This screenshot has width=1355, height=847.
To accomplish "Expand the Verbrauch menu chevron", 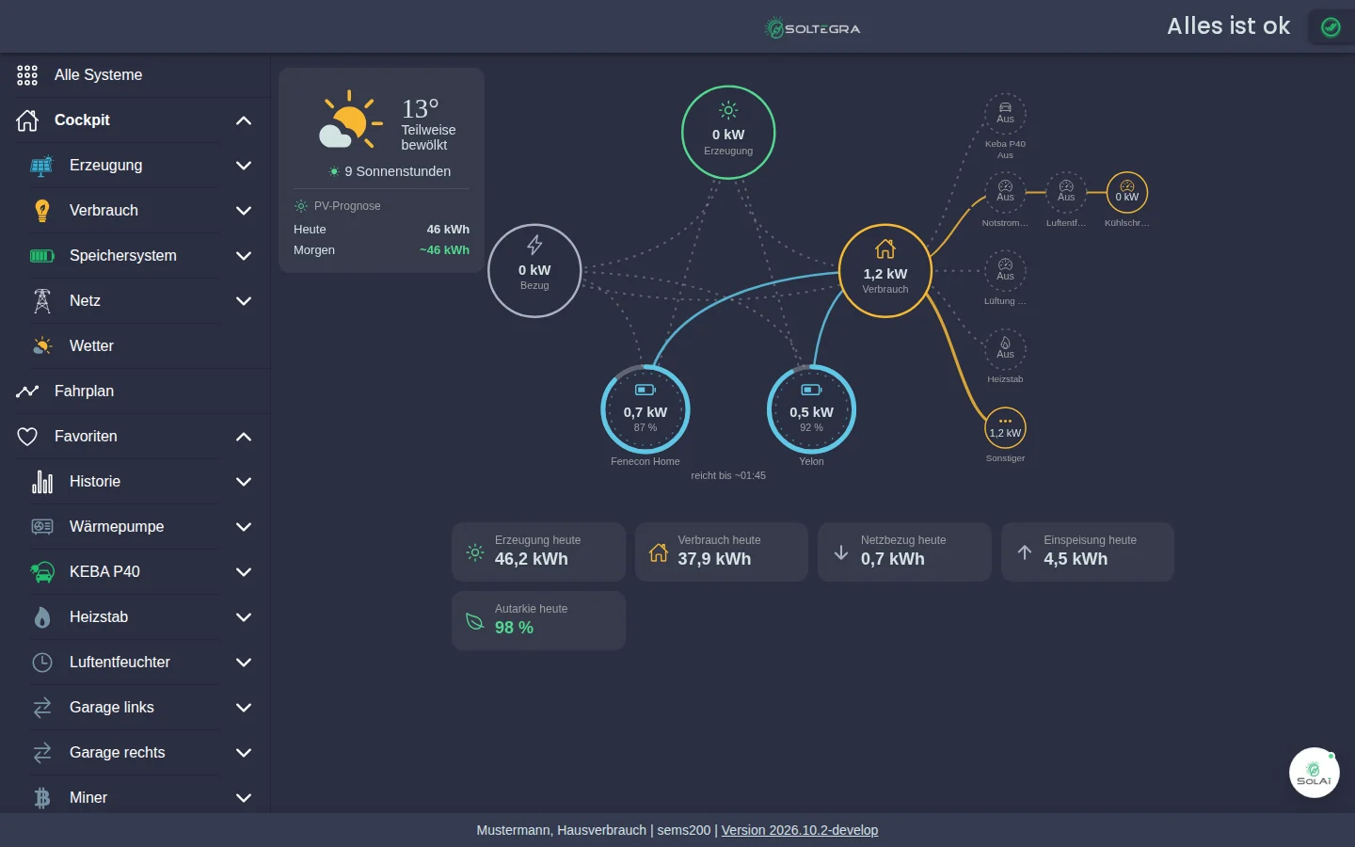I will (244, 211).
